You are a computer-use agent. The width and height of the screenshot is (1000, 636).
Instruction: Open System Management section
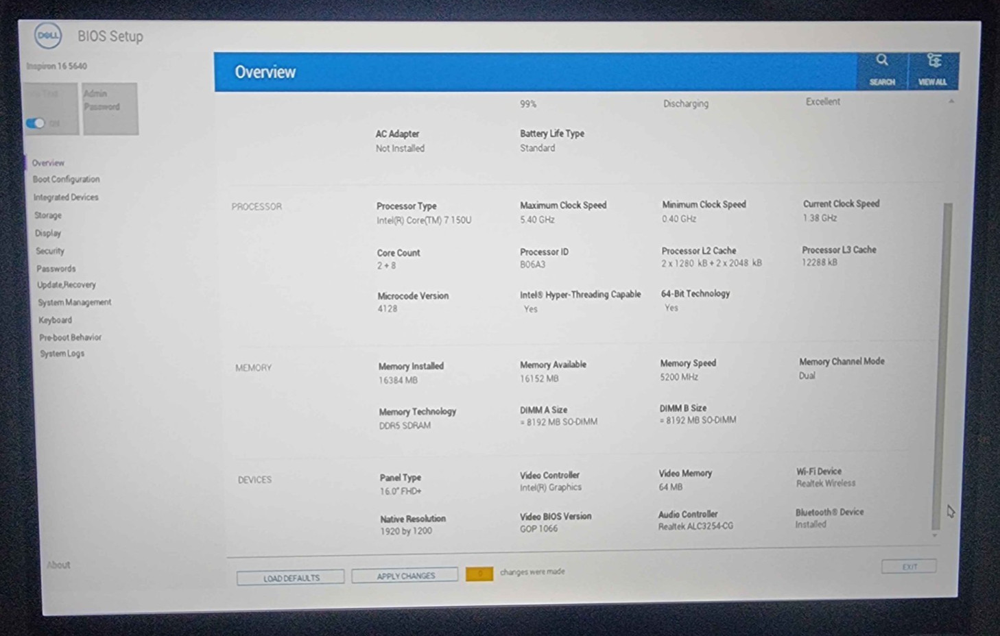[74, 302]
